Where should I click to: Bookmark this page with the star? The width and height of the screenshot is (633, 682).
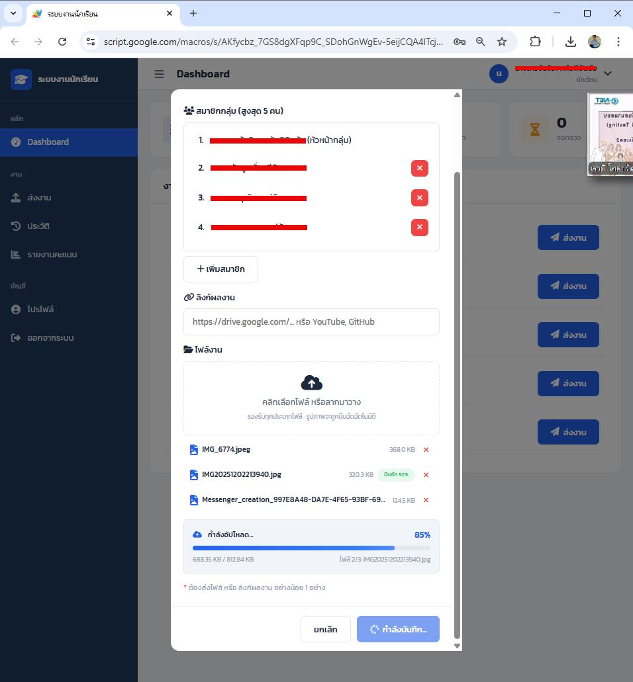tap(502, 42)
